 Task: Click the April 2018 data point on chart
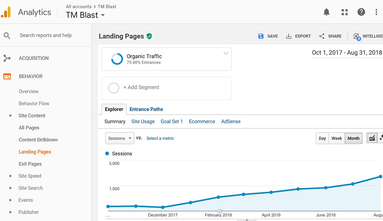pos(271,192)
